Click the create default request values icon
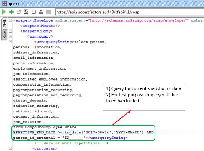The image size is (204, 151). 19,12
